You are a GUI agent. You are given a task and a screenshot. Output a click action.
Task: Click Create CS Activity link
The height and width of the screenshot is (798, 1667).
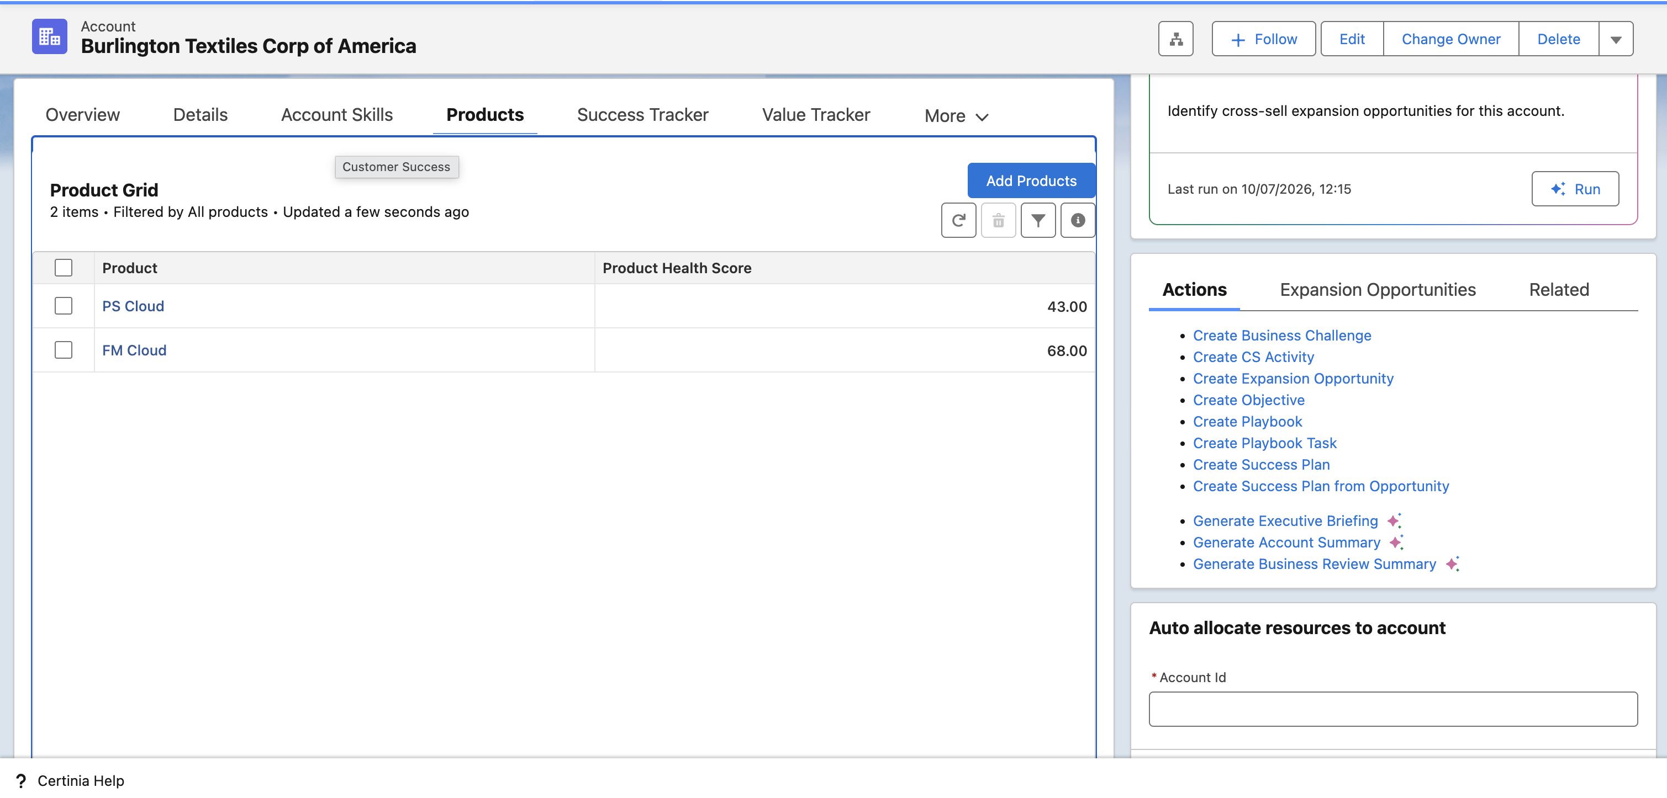tap(1253, 357)
